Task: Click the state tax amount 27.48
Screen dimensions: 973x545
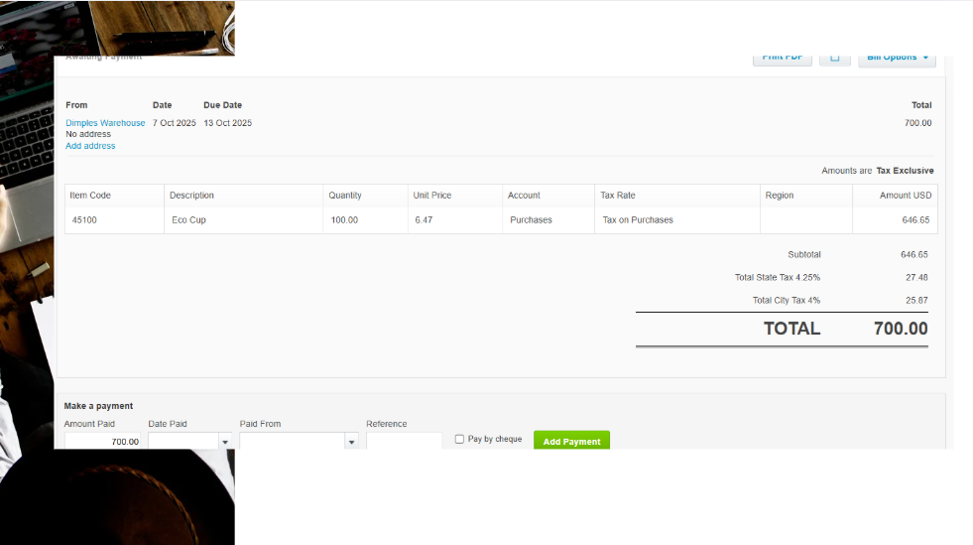Action: (x=916, y=278)
